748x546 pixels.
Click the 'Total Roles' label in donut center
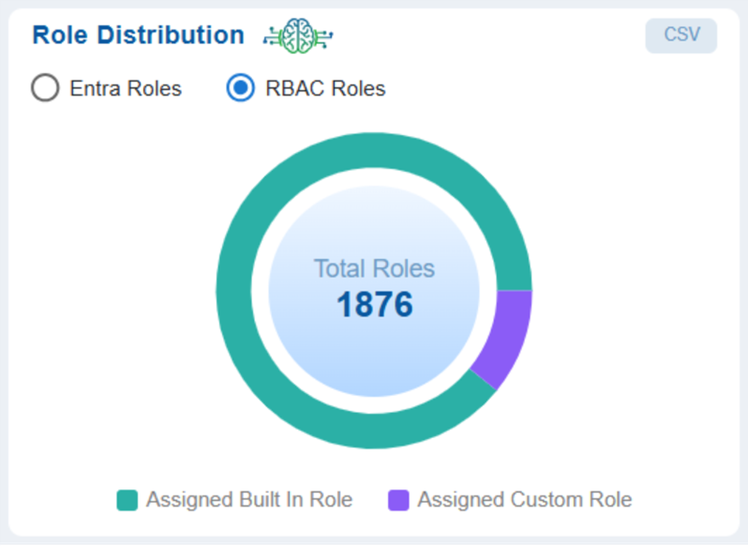point(374,268)
